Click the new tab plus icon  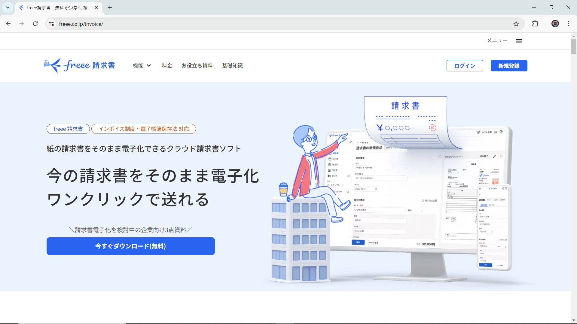[110, 7]
